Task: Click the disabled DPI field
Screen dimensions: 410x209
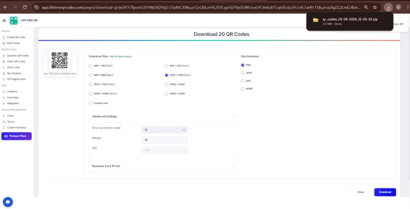Action: pos(165,150)
